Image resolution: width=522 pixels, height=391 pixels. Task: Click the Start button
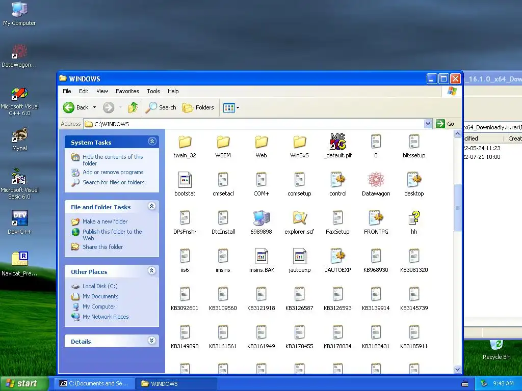23,383
